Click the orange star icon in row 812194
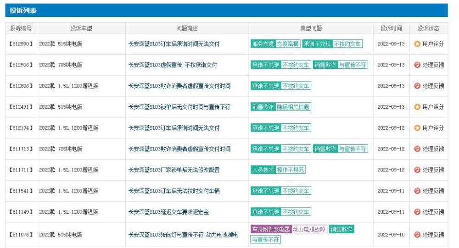 (417, 128)
